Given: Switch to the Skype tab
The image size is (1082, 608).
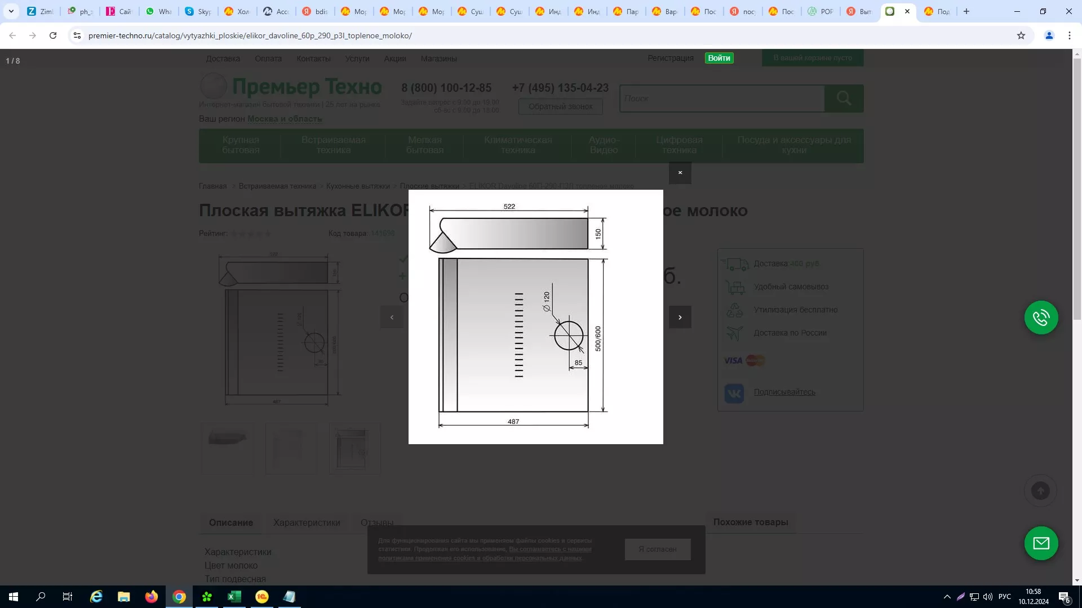Looking at the screenshot, I should tap(198, 11).
